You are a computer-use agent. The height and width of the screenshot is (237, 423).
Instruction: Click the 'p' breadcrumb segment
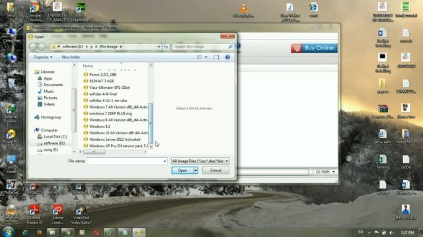pyautogui.click(x=91, y=47)
